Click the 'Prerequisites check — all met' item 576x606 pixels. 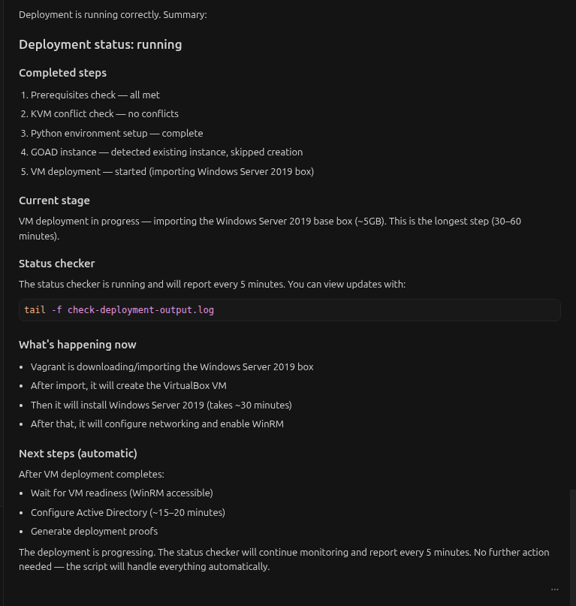(95, 95)
